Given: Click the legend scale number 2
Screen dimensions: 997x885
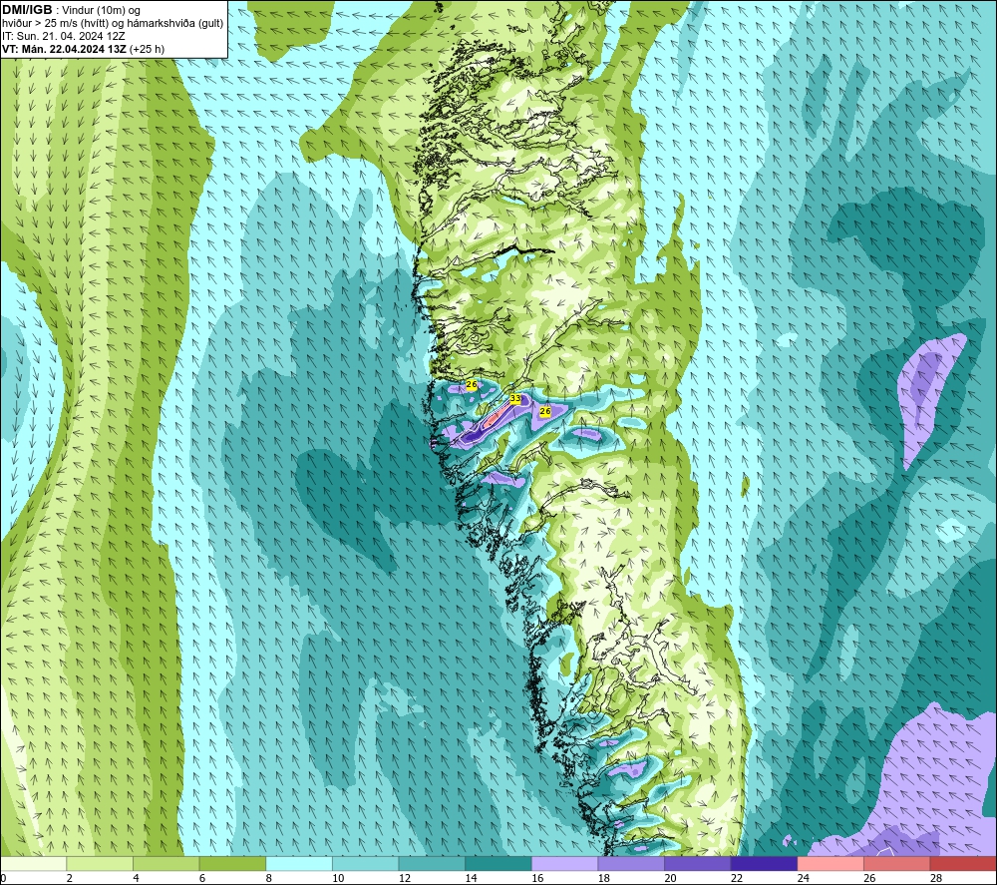Looking at the screenshot, I should click(x=69, y=879).
